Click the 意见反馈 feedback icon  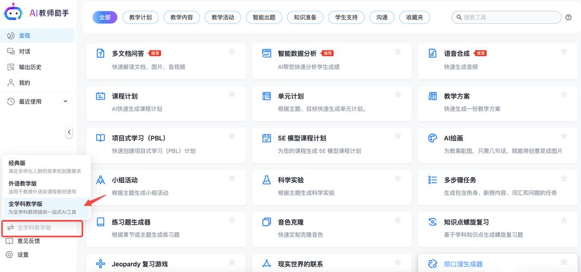[10, 241]
